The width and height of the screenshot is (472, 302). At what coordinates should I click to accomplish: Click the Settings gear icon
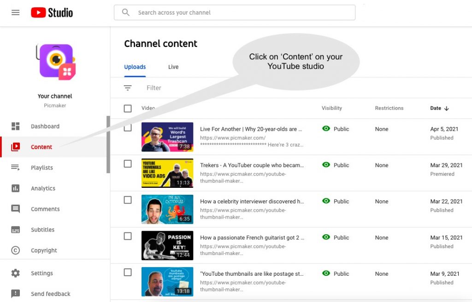point(15,273)
